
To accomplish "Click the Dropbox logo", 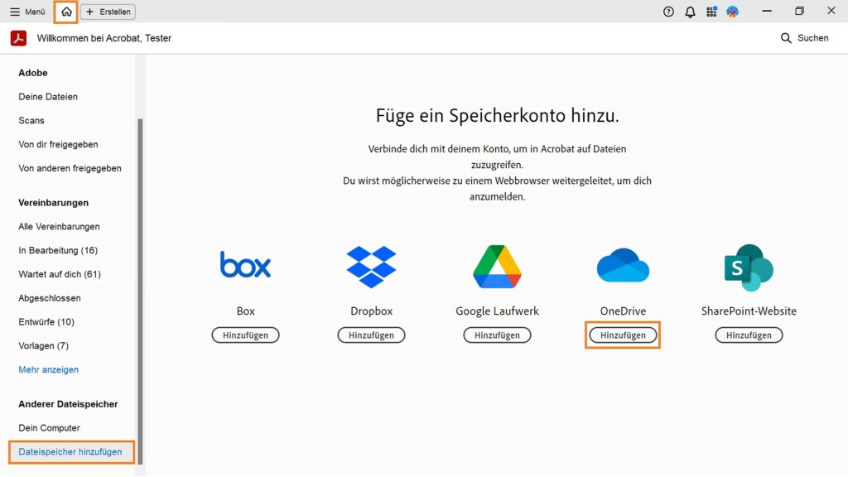I will point(371,266).
